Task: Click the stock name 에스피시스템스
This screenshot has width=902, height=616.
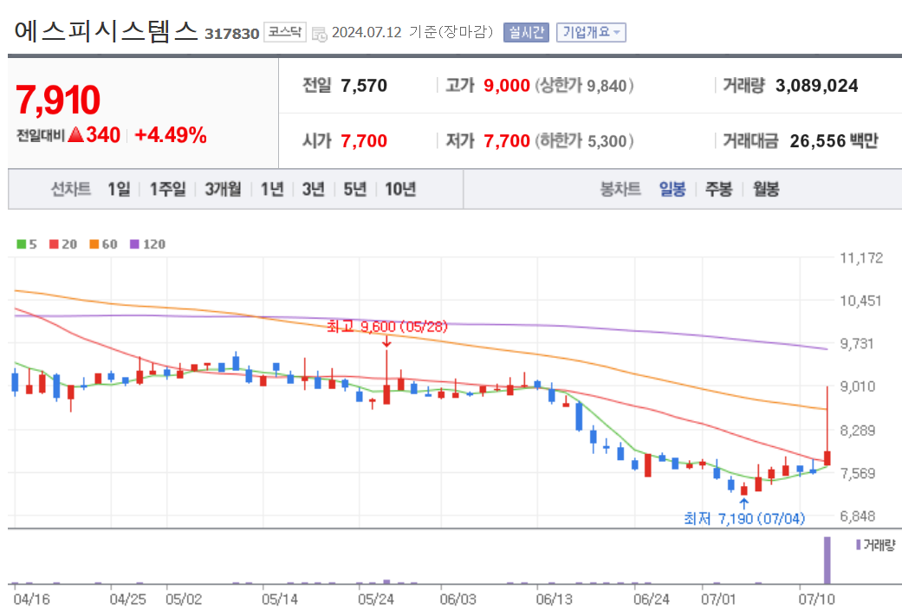Action: coord(106,31)
